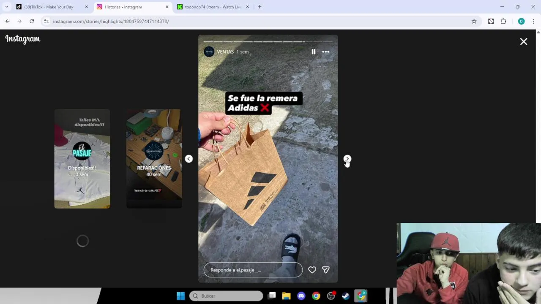Open the story's three-dot options menu
Image resolution: width=541 pixels, height=304 pixels.
325,52
